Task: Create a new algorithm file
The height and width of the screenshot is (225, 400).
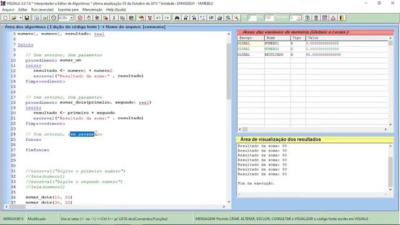Action: (6, 18)
